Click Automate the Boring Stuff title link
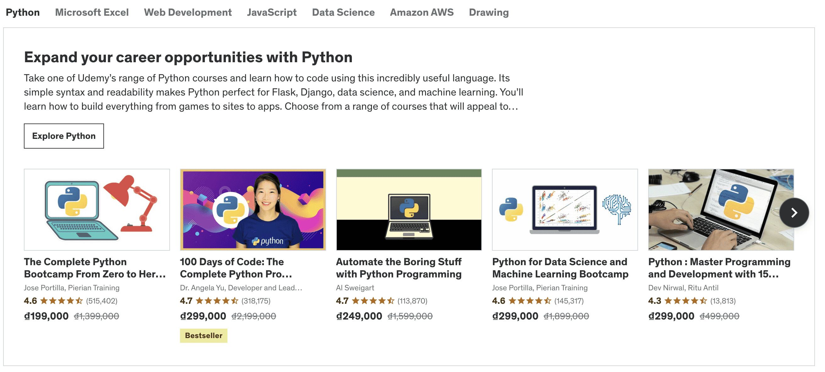This screenshot has height=372, width=825. point(399,268)
